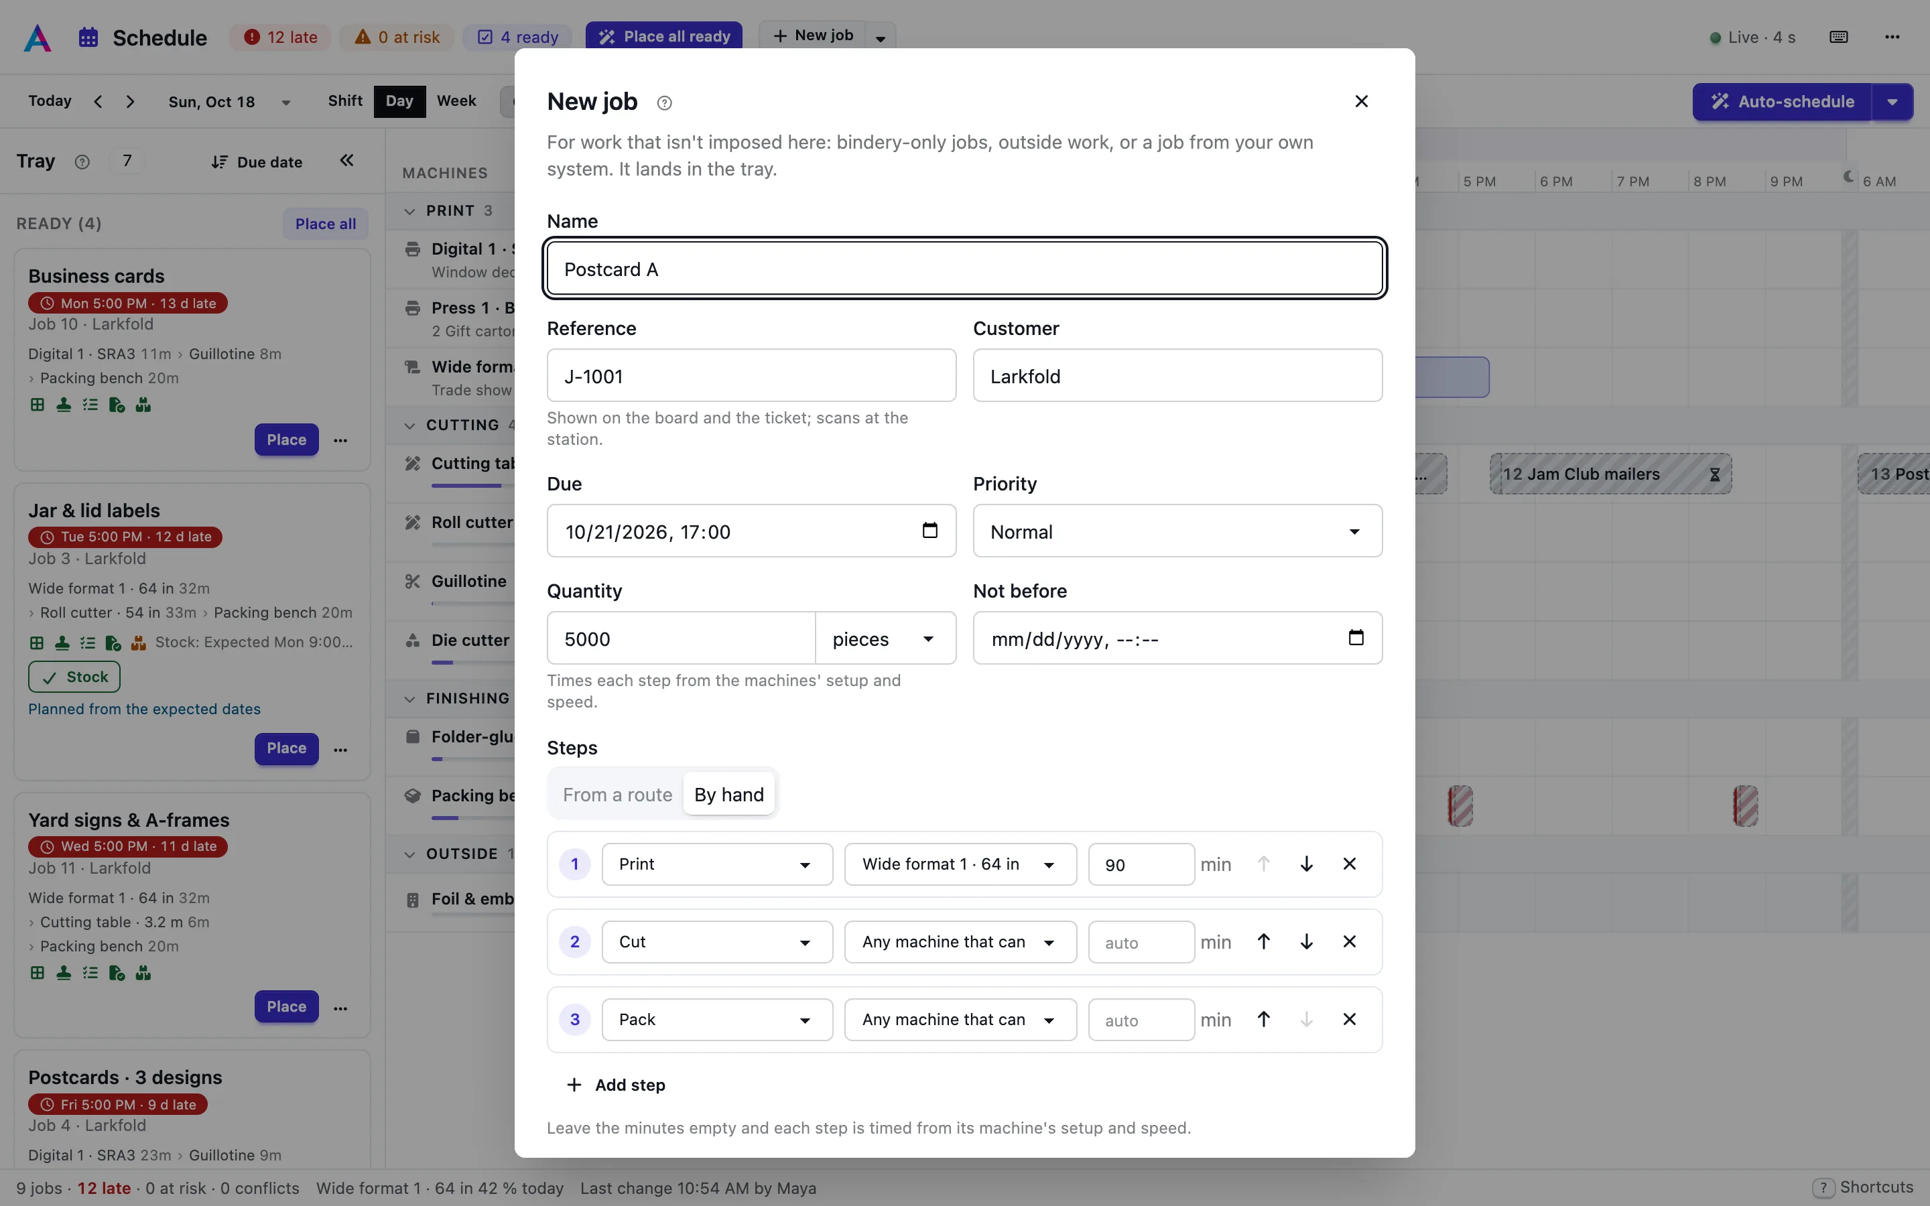Collapse the FINISHING machine group
Image resolution: width=1930 pixels, height=1206 pixels.
[410, 699]
